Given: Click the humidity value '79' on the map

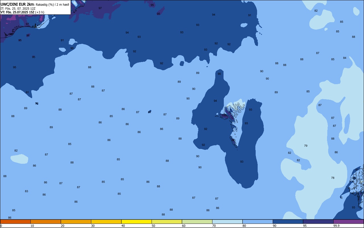Looking at the screenshot, I should [306, 146].
